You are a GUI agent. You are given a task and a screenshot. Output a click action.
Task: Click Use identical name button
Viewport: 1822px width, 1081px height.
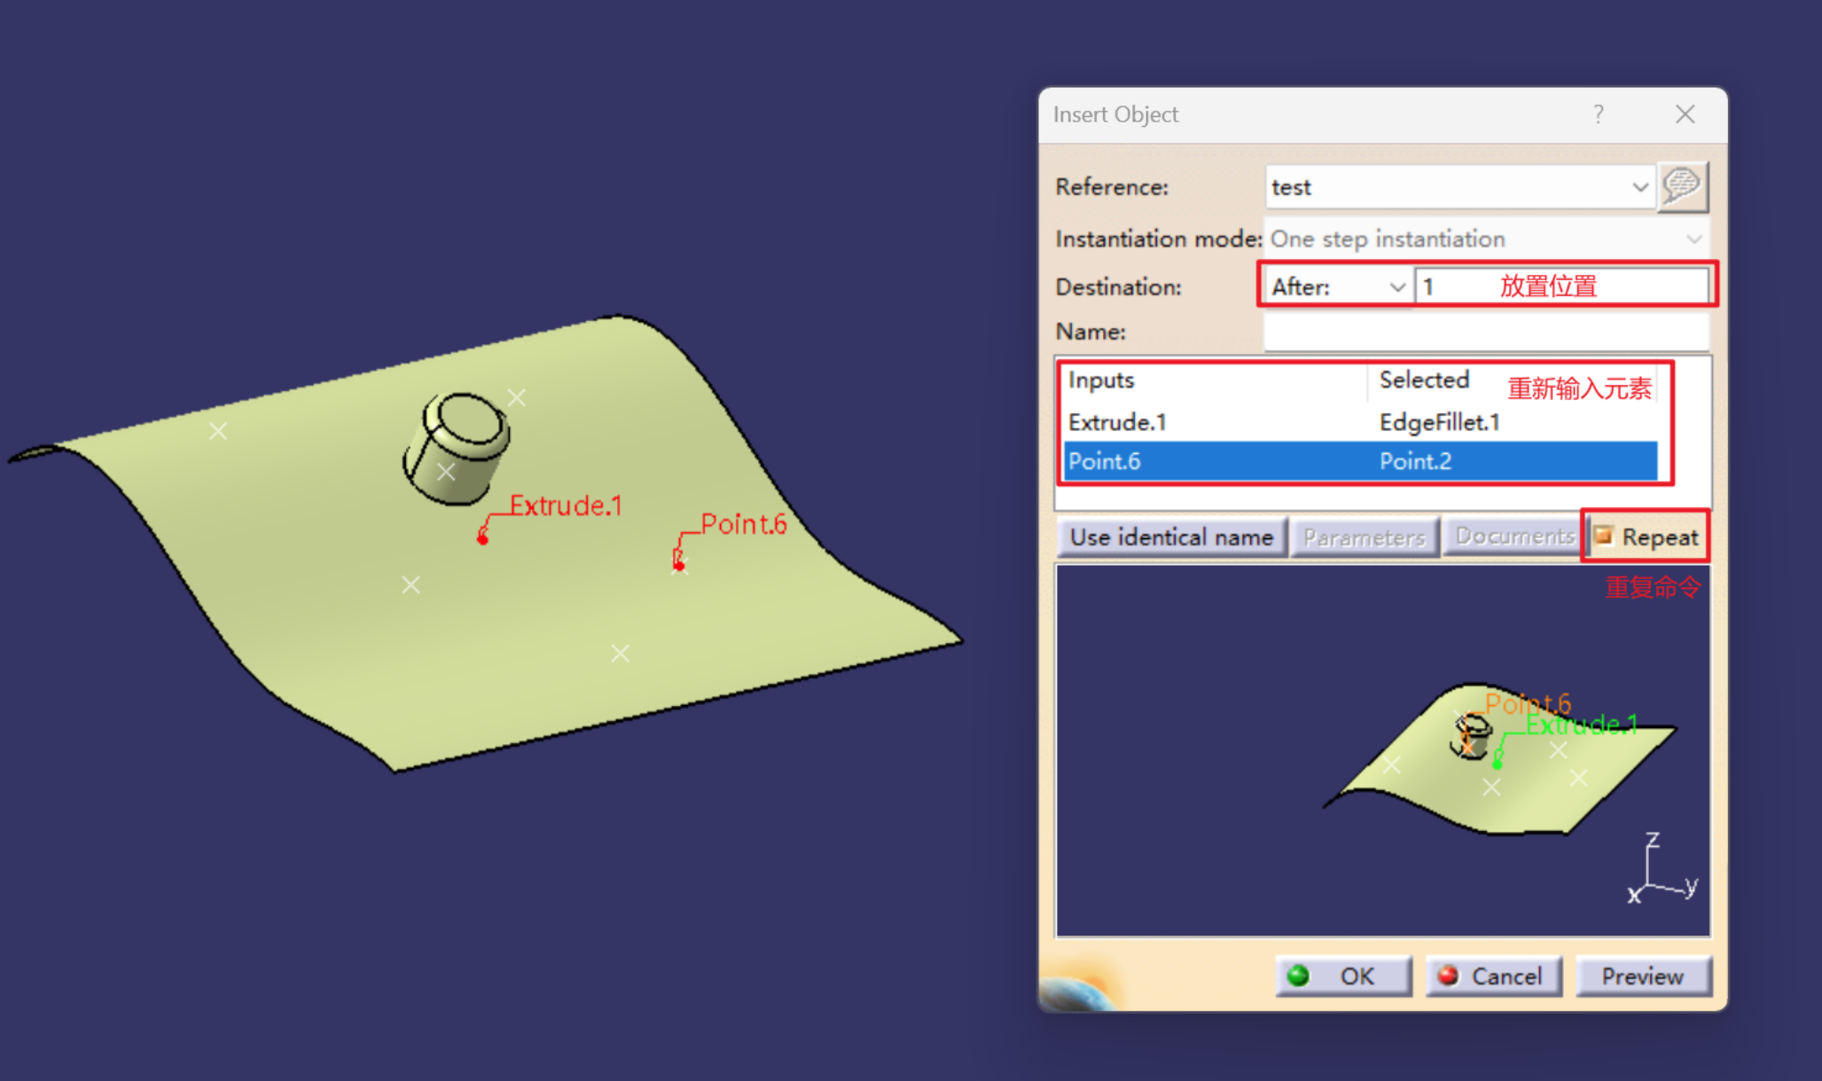(1170, 537)
